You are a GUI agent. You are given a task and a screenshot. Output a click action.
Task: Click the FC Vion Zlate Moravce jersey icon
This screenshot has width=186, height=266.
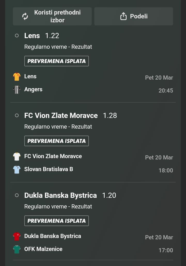[x=17, y=157]
